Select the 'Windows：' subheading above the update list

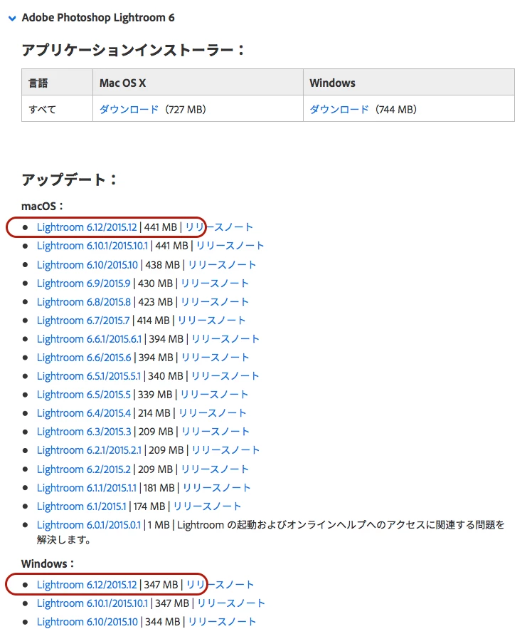pyautogui.click(x=48, y=563)
